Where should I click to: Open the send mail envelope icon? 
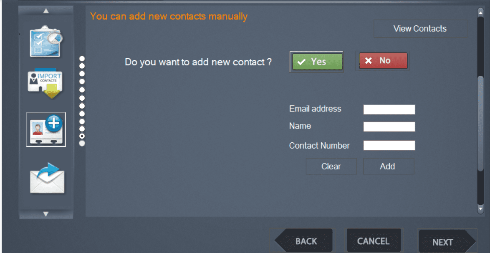47,178
